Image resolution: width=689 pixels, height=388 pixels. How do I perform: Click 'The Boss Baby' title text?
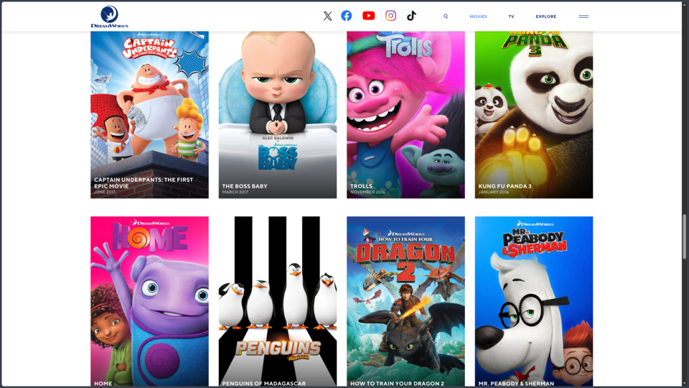point(244,186)
